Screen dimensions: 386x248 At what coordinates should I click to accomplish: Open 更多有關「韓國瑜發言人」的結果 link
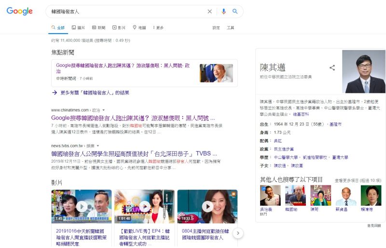[x=95, y=92]
